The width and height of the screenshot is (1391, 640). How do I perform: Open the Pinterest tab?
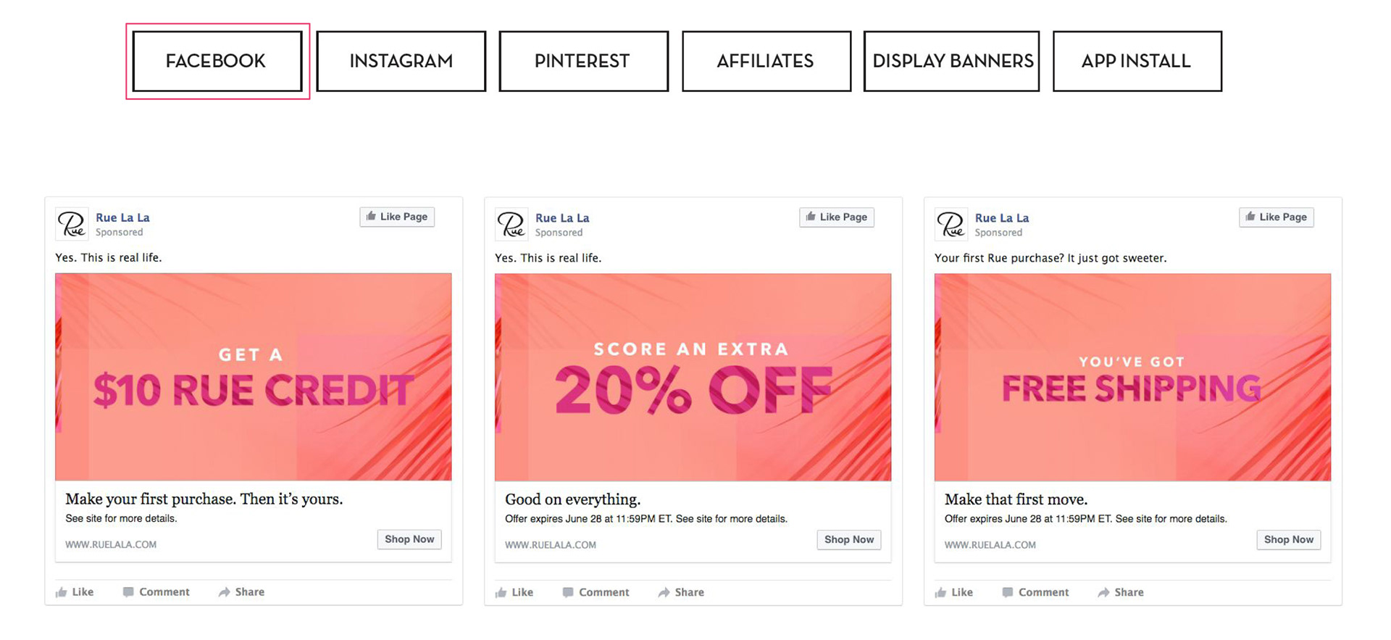coord(583,61)
